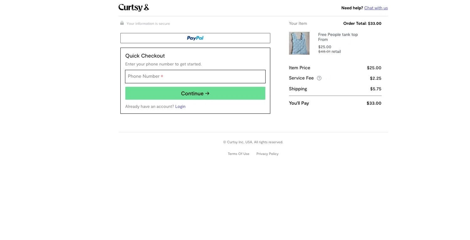This screenshot has height=240, width=470.
Task: Open the Terms Of Use link
Action: 238,154
